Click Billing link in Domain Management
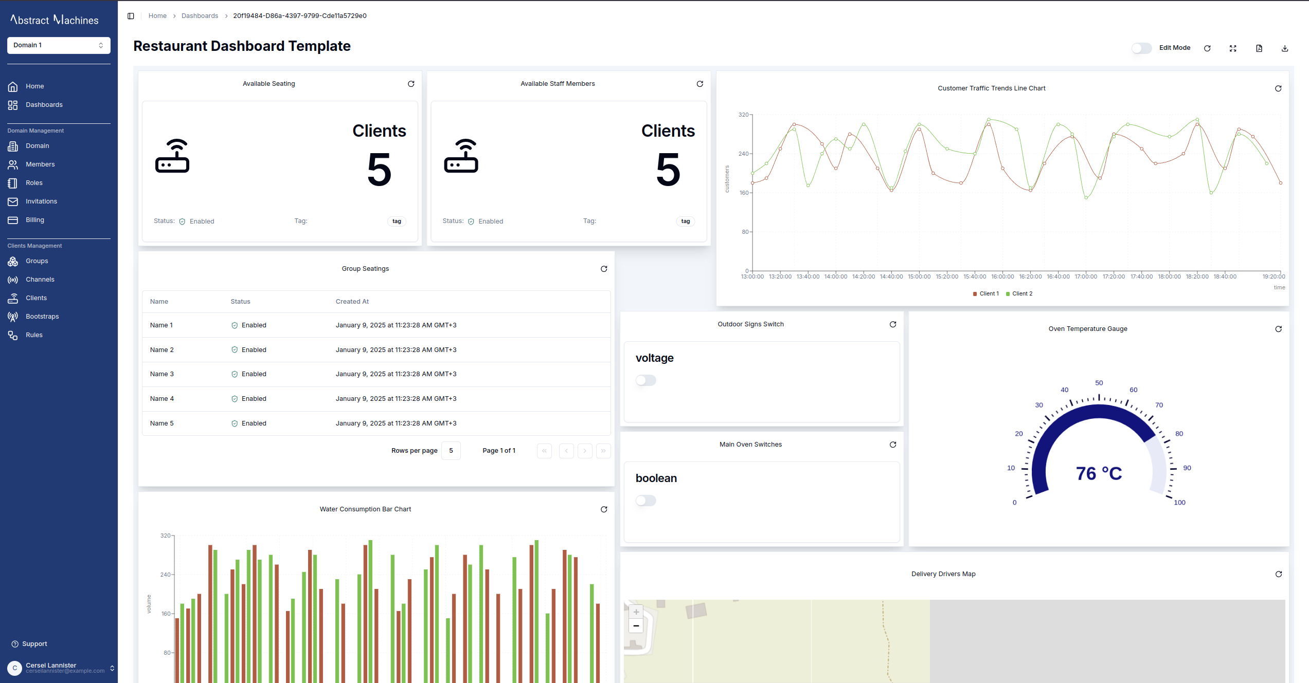 34,219
